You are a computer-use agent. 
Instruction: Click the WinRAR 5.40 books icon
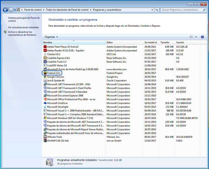[45, 141]
